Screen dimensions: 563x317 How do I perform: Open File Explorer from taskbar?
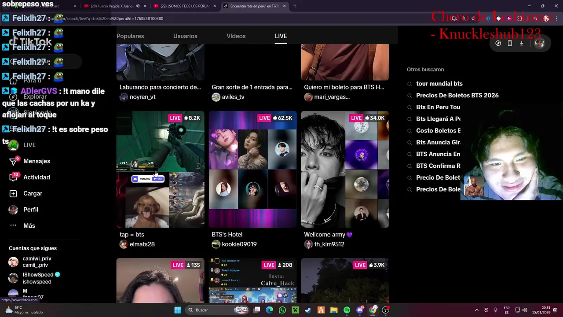[334, 310]
